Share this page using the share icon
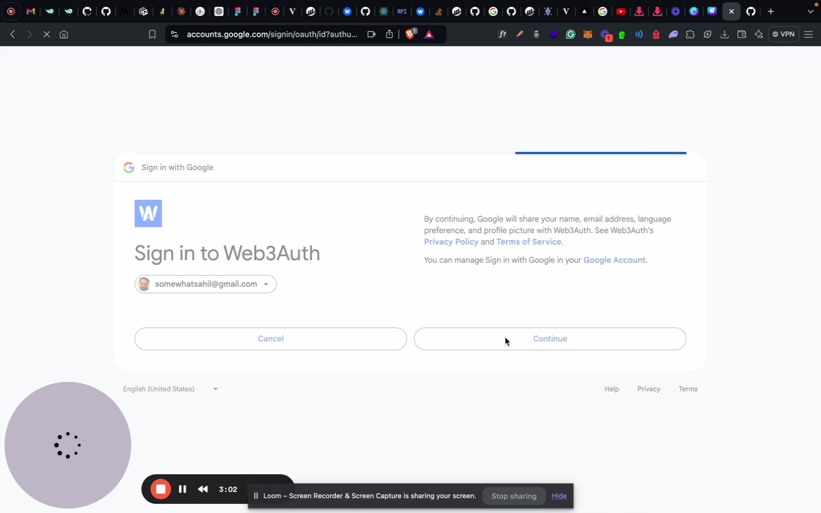 click(x=389, y=34)
